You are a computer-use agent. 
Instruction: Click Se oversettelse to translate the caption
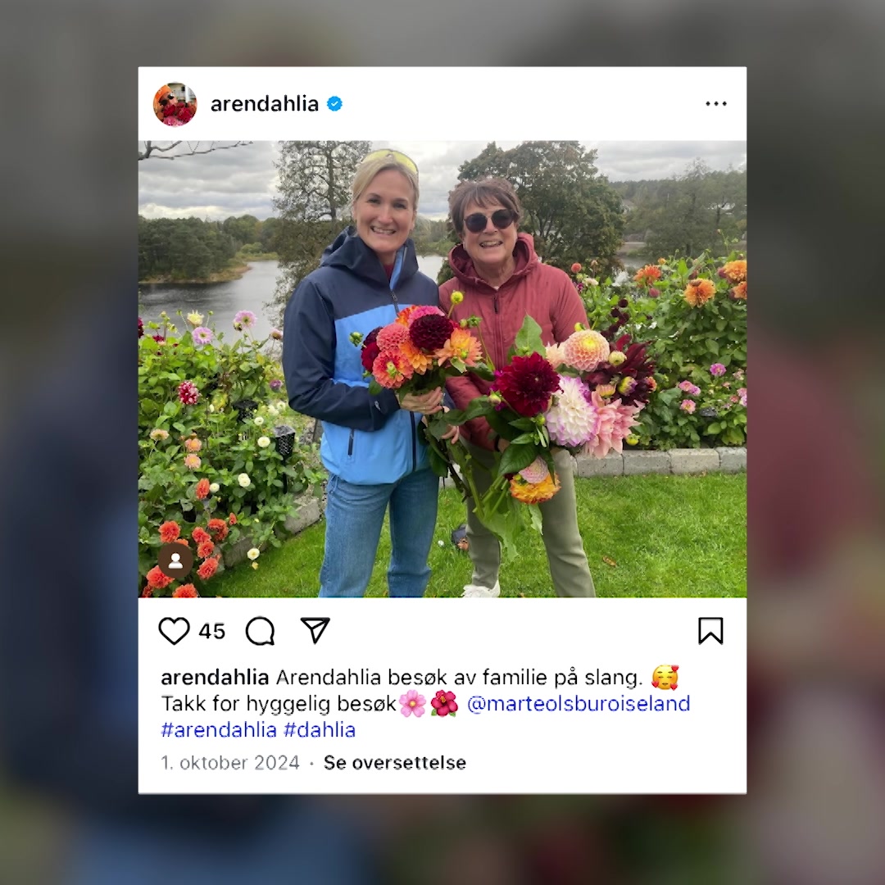[394, 763]
